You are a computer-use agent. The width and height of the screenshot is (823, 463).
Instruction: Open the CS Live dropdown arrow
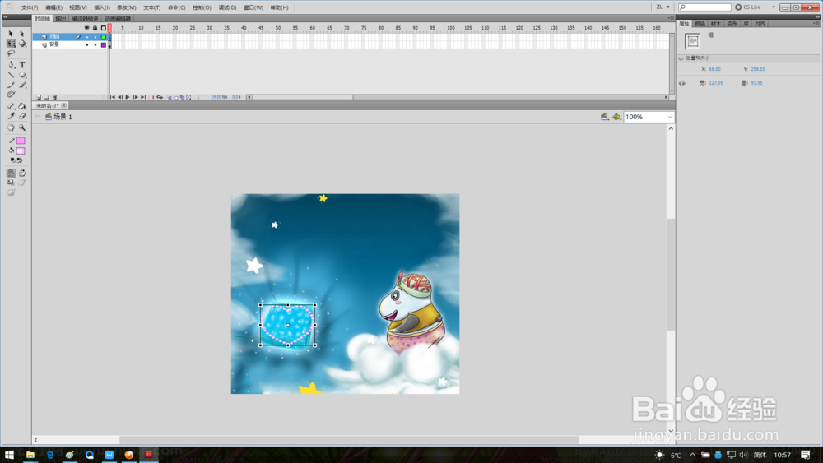(773, 7)
